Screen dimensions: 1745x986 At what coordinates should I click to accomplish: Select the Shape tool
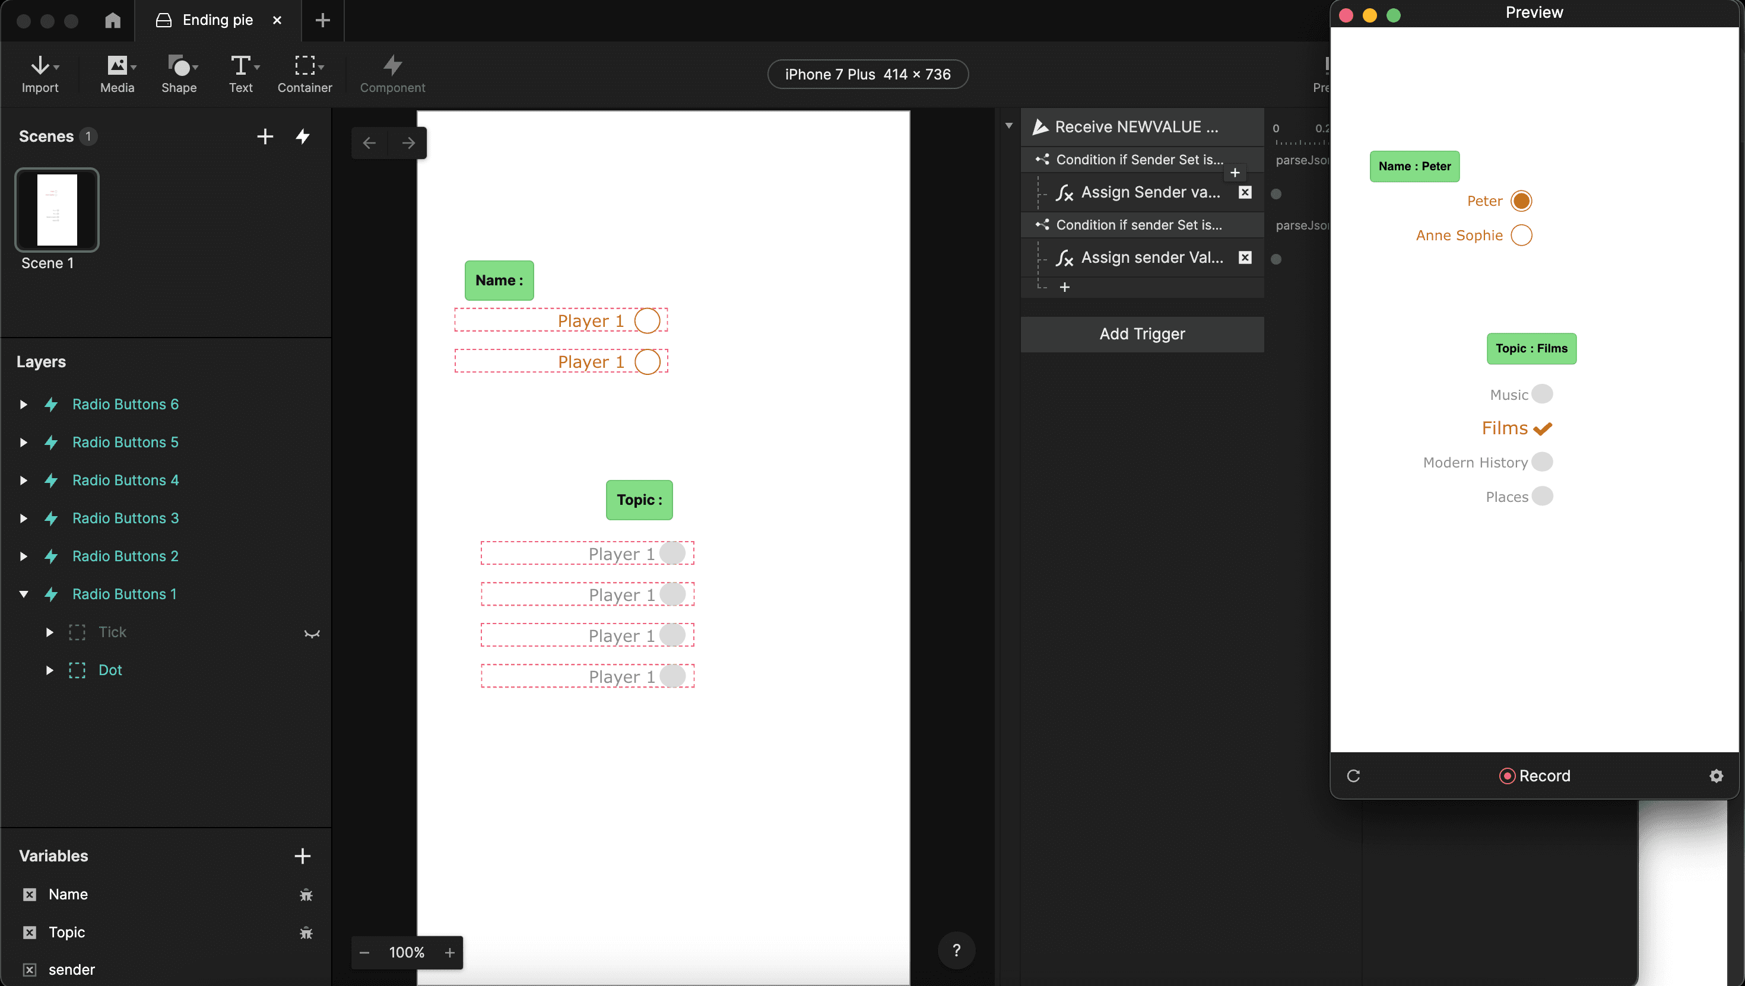pyautogui.click(x=179, y=66)
